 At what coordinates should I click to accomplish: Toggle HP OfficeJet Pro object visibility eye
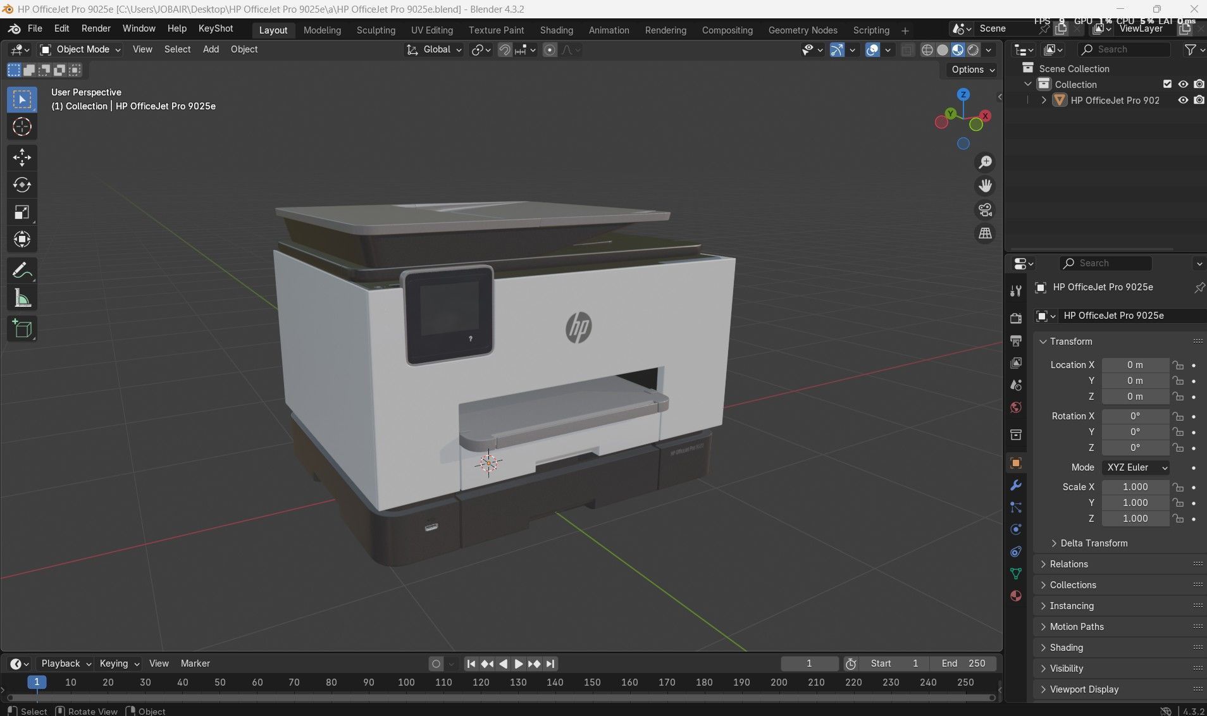[x=1183, y=100]
